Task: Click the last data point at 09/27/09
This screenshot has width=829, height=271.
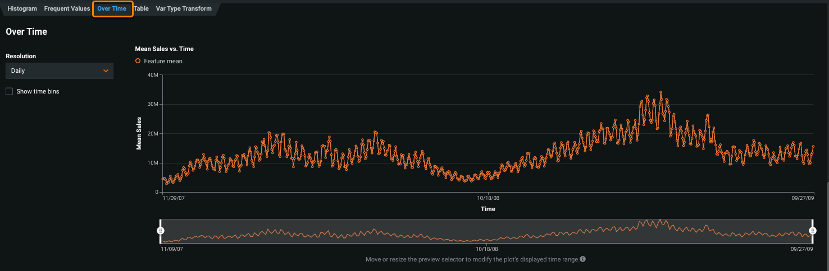Action: click(813, 147)
